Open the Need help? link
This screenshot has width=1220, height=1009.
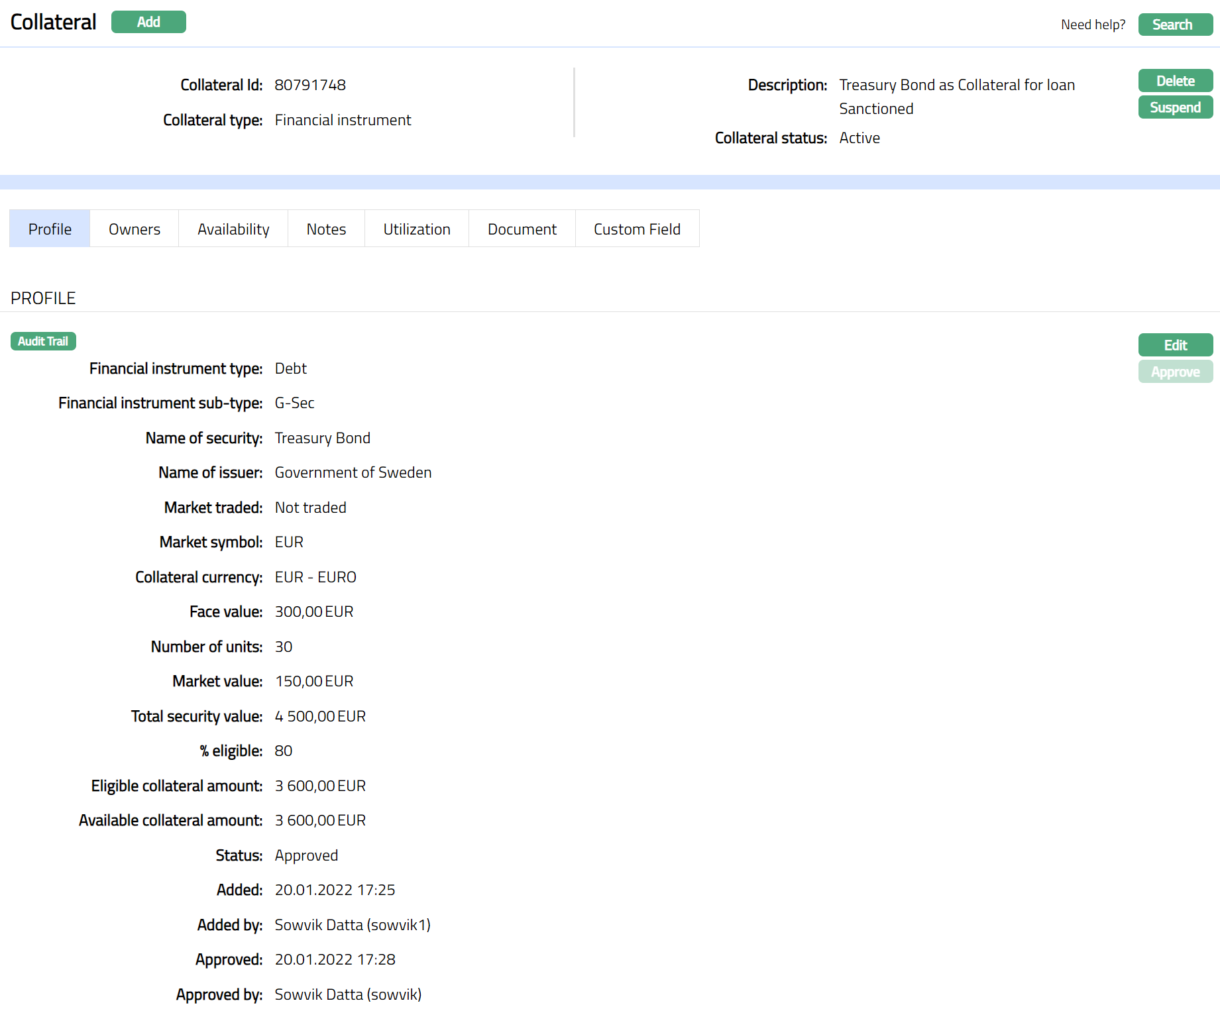pos(1093,25)
